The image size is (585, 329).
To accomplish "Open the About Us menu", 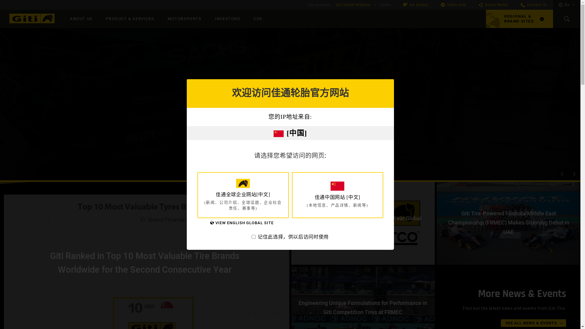I will click(81, 19).
